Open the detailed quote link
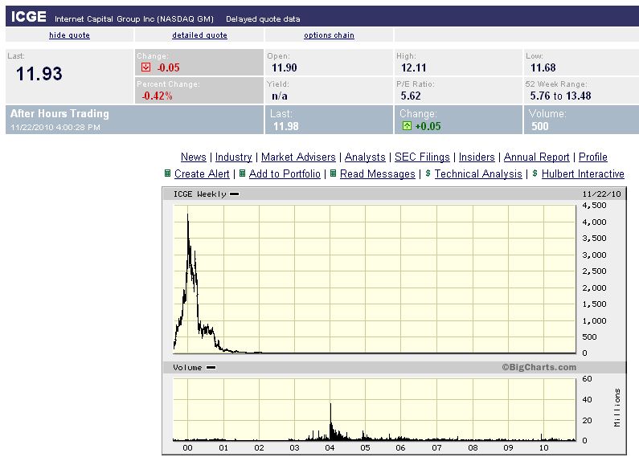The width and height of the screenshot is (639, 465). (x=199, y=35)
